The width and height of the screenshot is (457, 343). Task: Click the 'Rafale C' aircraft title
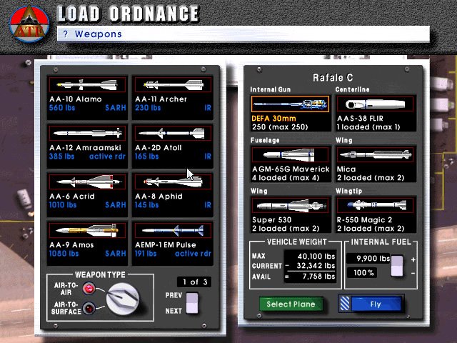point(333,77)
